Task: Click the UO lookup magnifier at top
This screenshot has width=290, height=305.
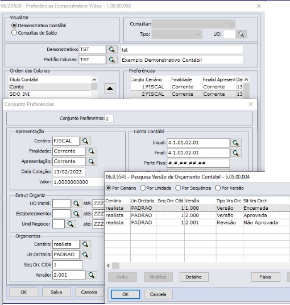Action: point(242,34)
